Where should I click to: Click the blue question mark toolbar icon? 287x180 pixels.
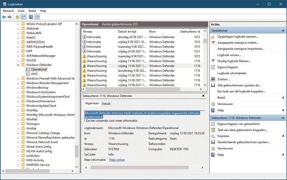click(31, 17)
